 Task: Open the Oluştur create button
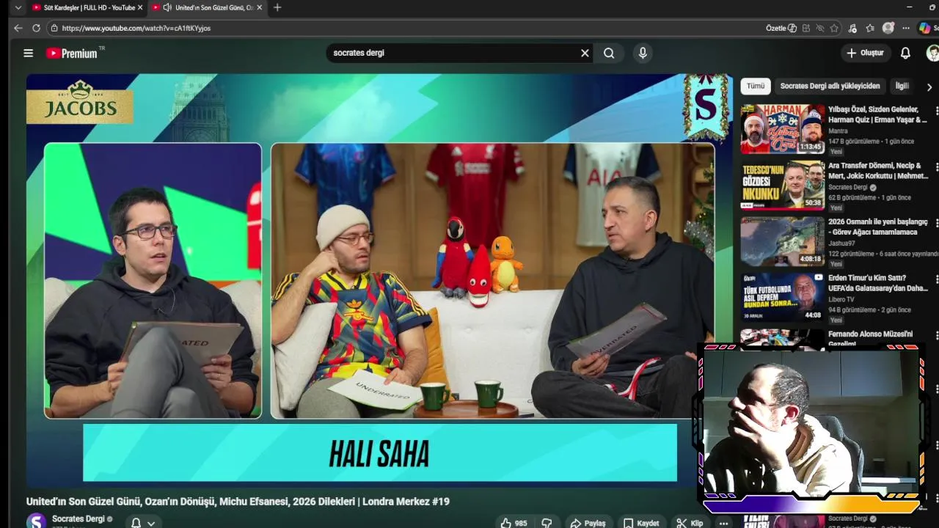click(x=865, y=53)
